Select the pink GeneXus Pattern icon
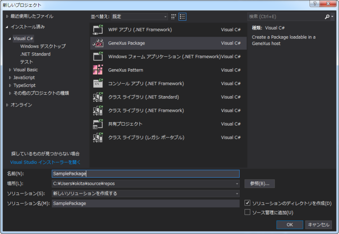Screen dimensions: 339x234 (x=98, y=70)
